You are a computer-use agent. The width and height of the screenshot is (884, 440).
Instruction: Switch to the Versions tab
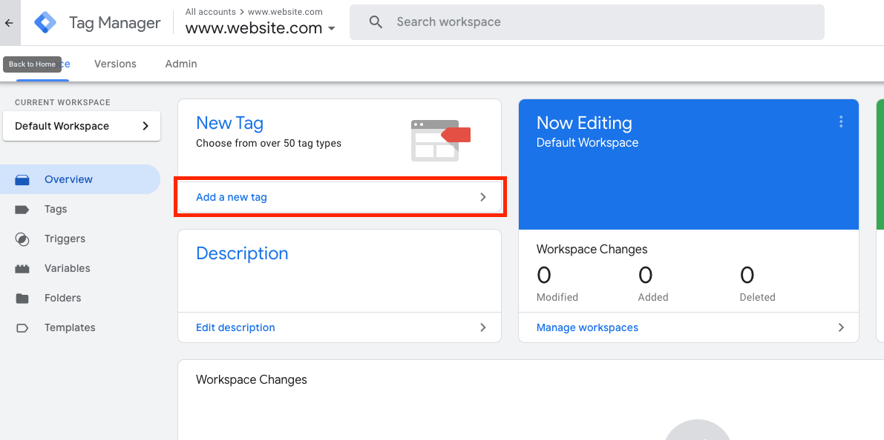coord(115,64)
